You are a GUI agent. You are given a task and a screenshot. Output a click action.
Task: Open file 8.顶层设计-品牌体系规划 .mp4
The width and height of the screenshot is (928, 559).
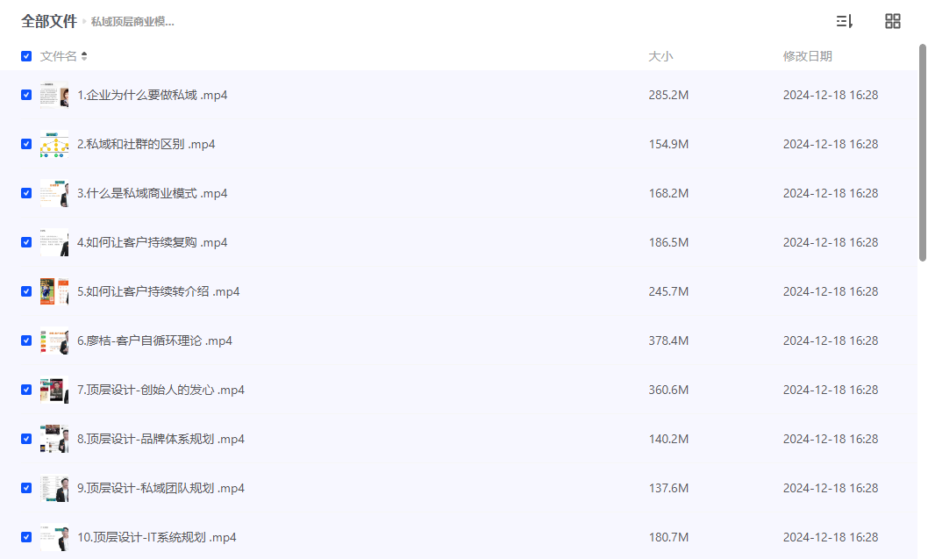coord(161,439)
